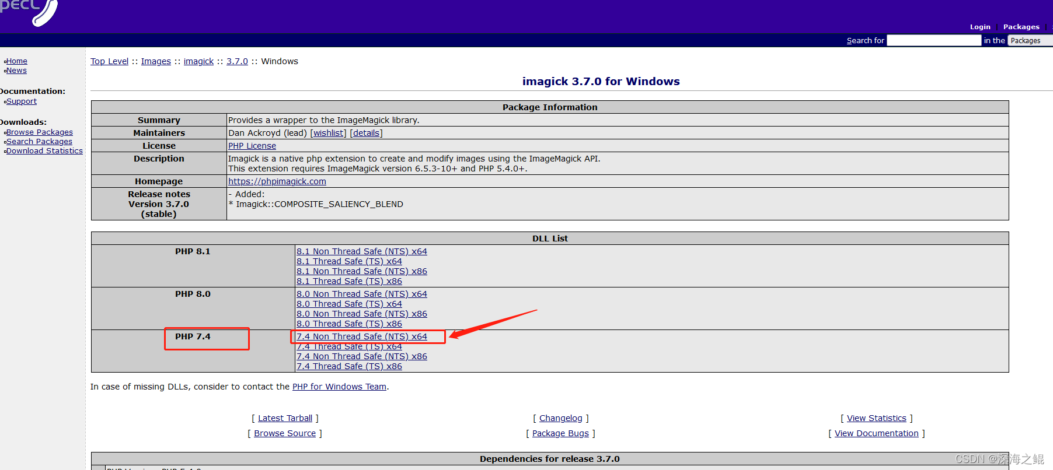The width and height of the screenshot is (1053, 470).
Task: Open PHP for Windows Team link
Action: point(339,387)
